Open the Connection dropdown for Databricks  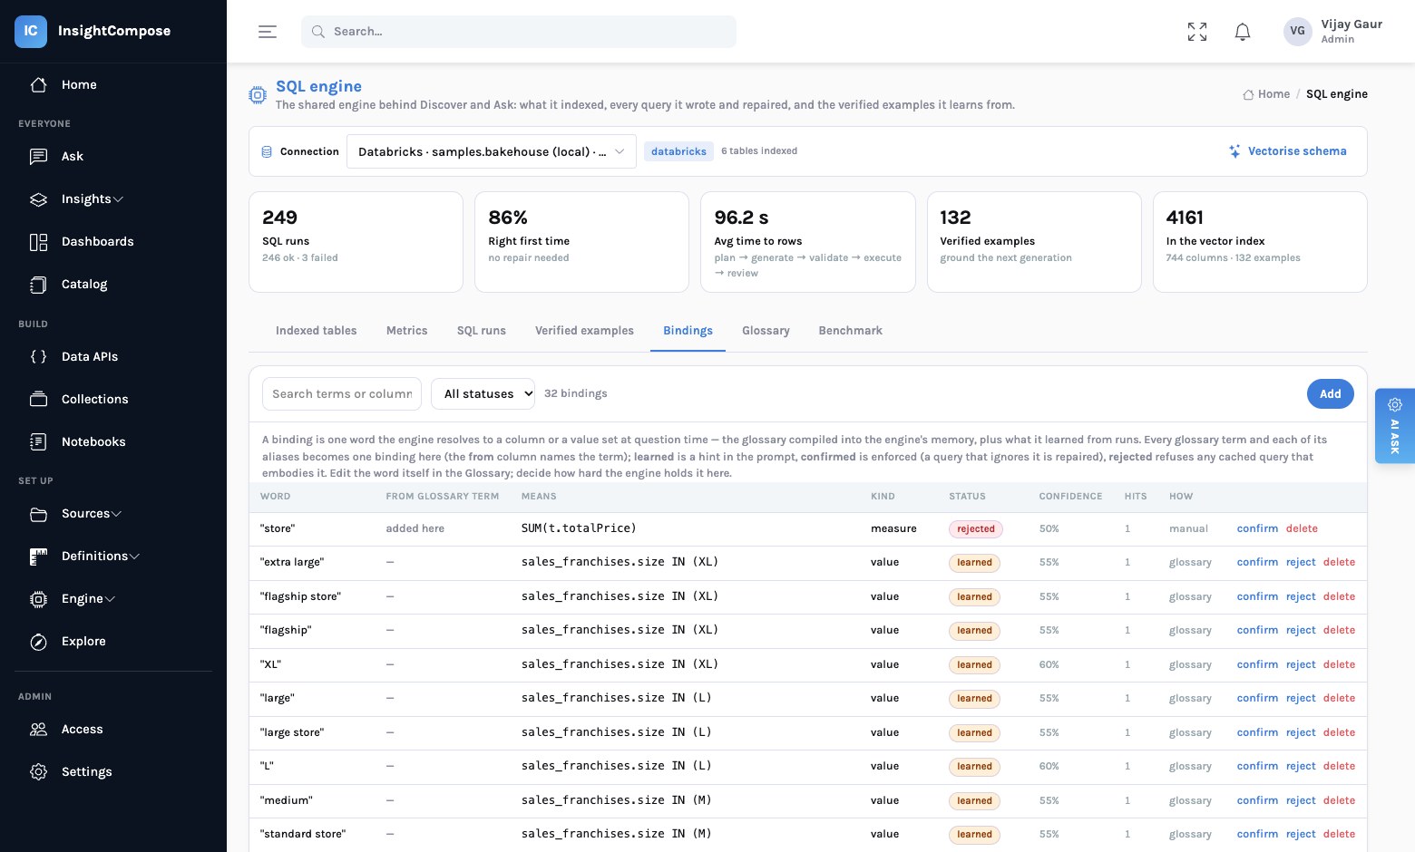click(x=492, y=151)
